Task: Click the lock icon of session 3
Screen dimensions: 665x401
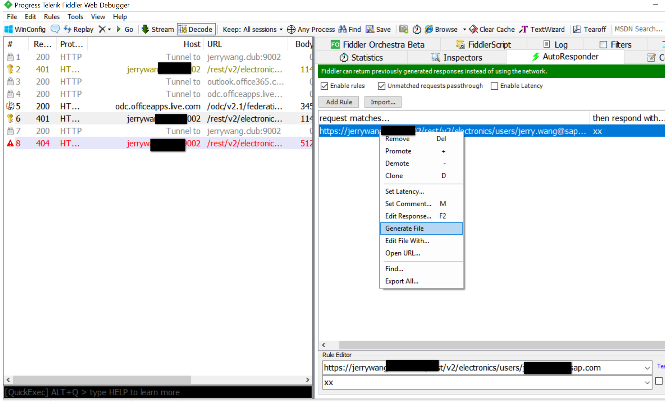Action: [x=10, y=81]
